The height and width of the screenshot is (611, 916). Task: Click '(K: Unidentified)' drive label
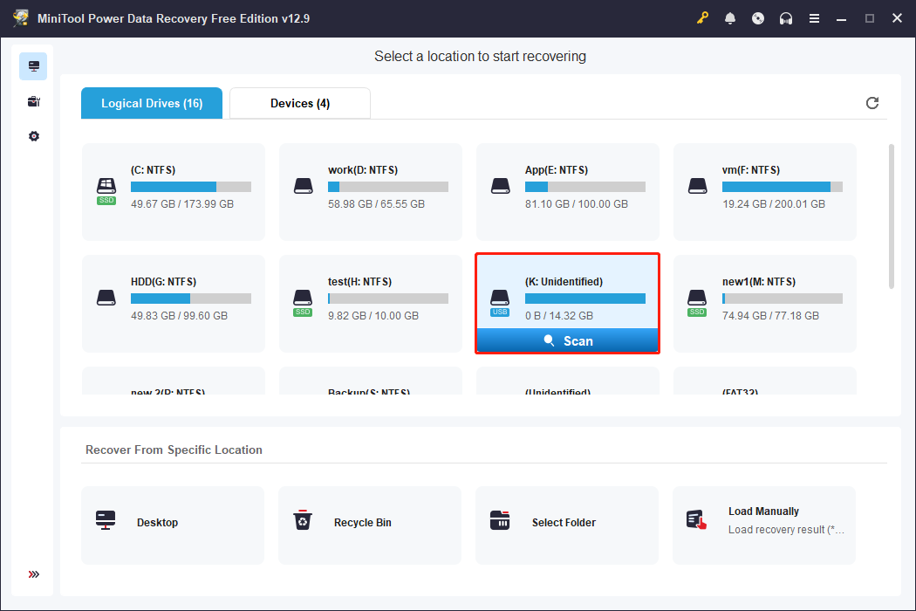coord(564,282)
